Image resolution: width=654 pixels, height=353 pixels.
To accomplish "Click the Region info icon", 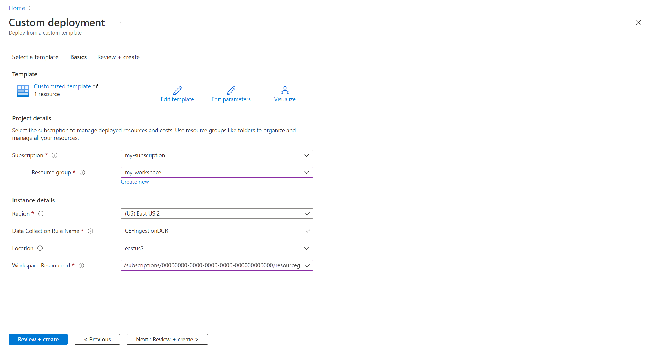I will pyautogui.click(x=41, y=214).
